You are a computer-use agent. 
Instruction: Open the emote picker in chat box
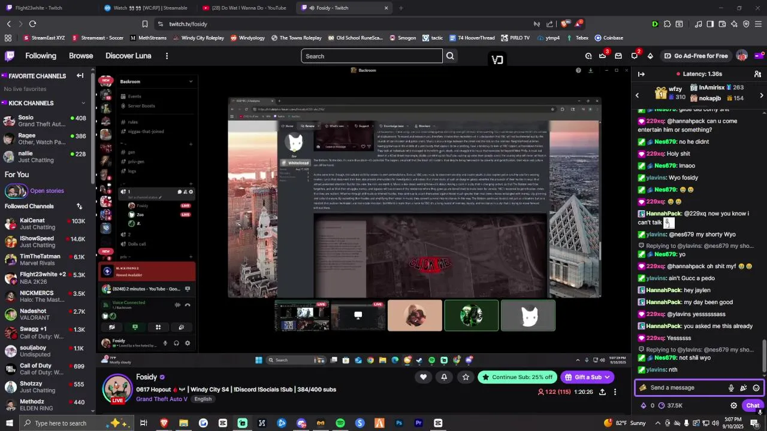756,388
